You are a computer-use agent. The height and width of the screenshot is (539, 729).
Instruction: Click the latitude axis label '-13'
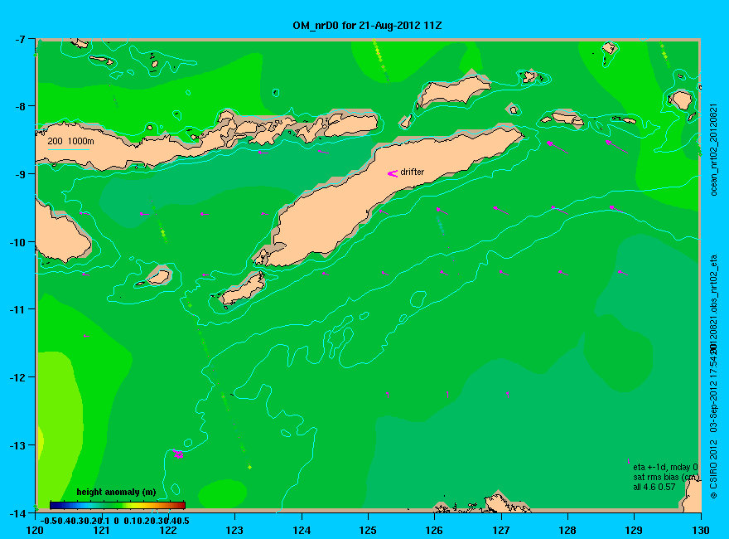click(x=17, y=445)
